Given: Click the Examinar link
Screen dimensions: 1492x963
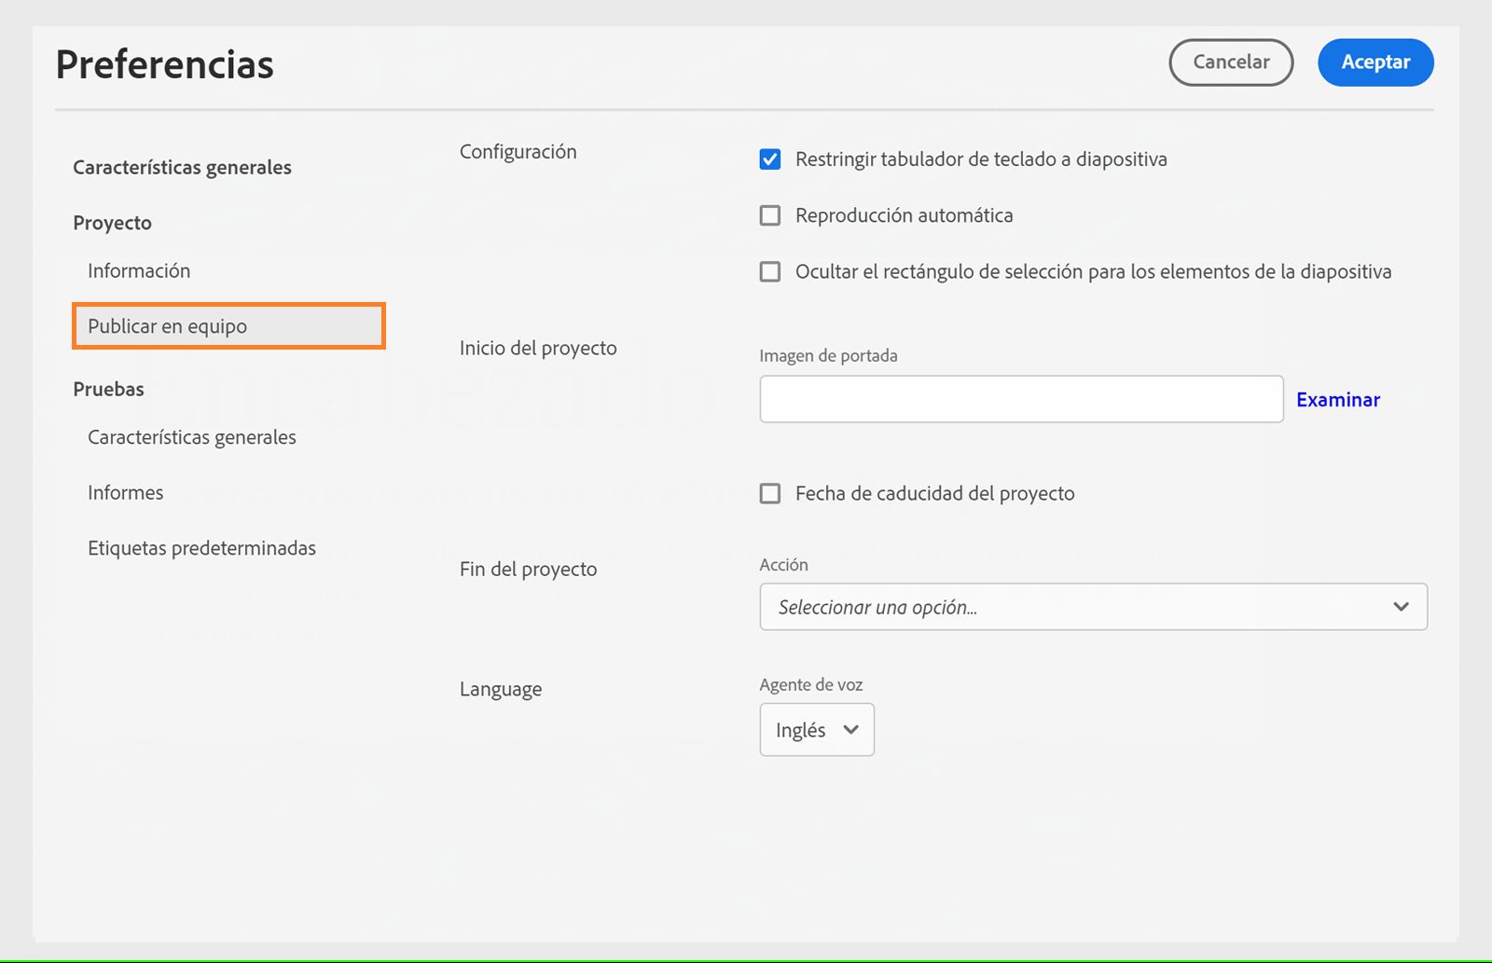Looking at the screenshot, I should click(1337, 400).
